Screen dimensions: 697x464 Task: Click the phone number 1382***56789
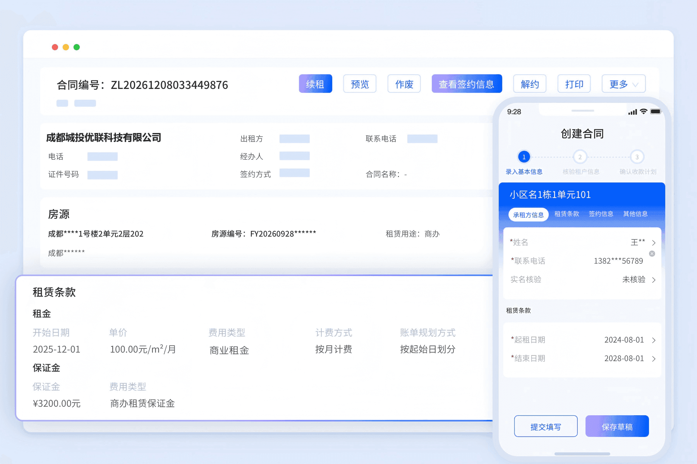[x=618, y=261]
